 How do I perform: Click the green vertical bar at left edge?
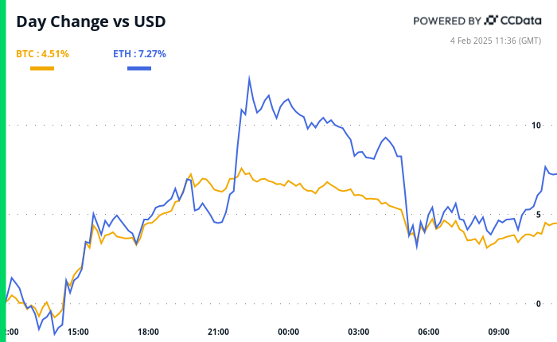pyautogui.click(x=2, y=171)
